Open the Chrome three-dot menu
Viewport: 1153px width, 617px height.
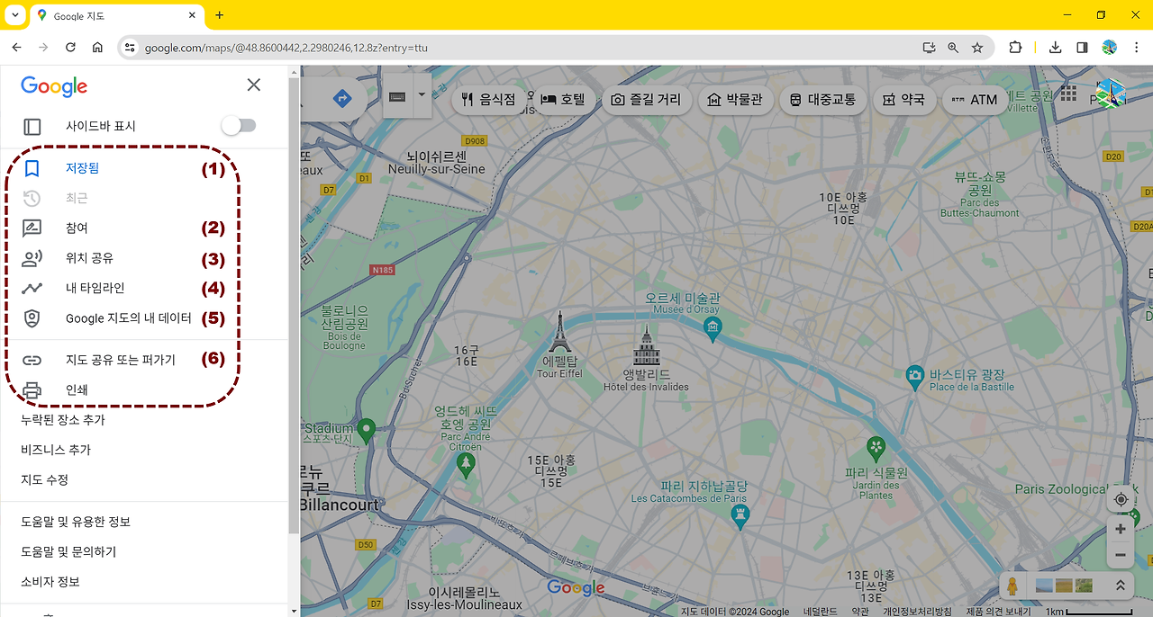pos(1138,48)
